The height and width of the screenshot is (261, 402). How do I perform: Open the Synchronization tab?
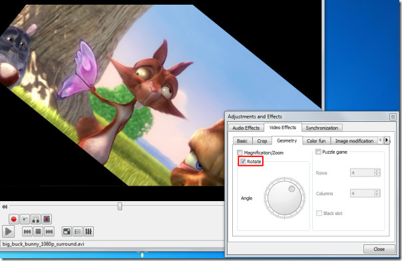(321, 128)
